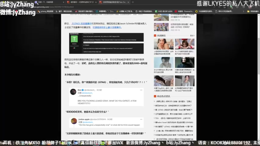Open the biggest leak in game history link

107,27
